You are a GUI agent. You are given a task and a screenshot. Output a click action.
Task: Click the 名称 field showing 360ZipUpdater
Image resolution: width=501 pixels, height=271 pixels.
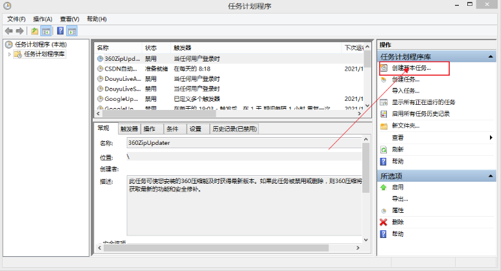click(x=244, y=143)
